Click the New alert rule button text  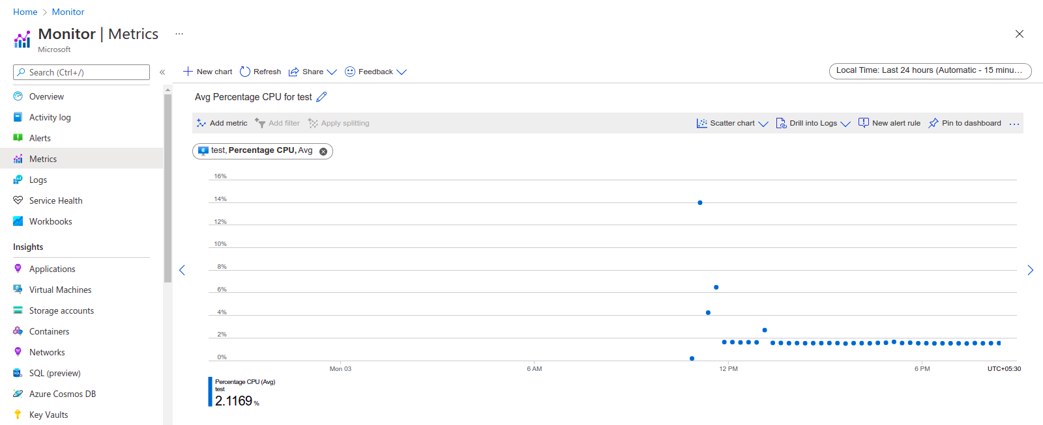896,123
